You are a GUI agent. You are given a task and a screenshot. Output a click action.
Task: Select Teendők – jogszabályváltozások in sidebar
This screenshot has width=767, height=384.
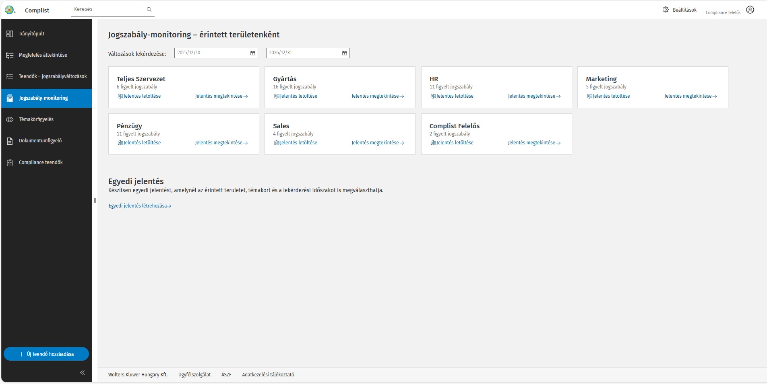tap(52, 76)
